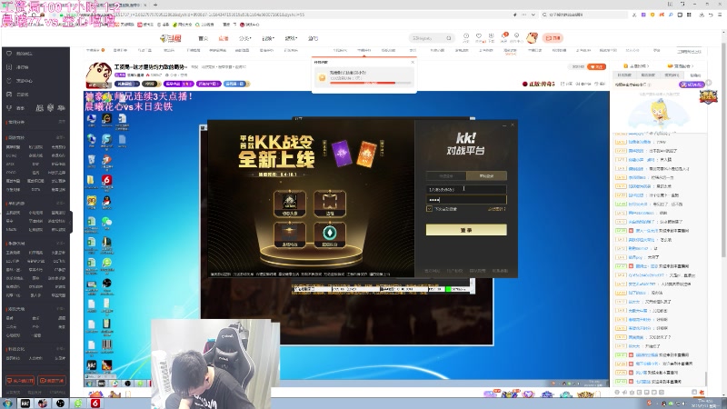Open the notifications icon with red badge
Viewport: 727px width, 409px height.
[x=504, y=37]
